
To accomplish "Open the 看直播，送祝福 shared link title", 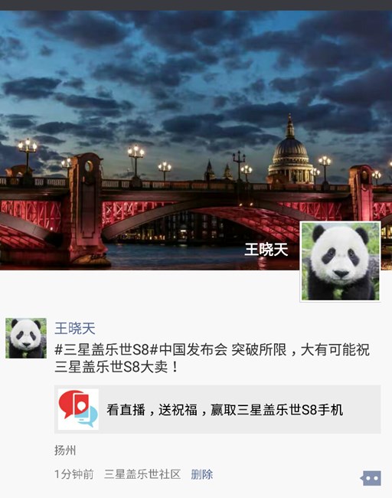I will (225, 410).
